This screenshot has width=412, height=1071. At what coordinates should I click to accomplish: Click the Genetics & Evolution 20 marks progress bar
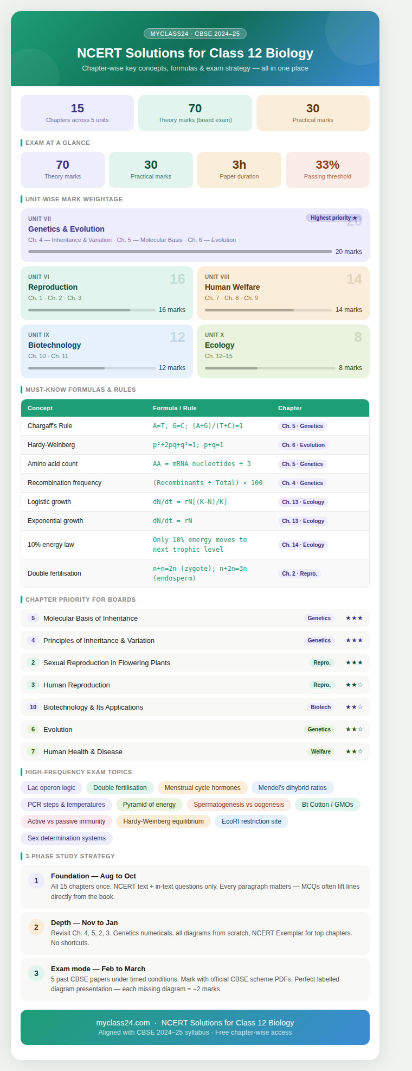(x=180, y=252)
